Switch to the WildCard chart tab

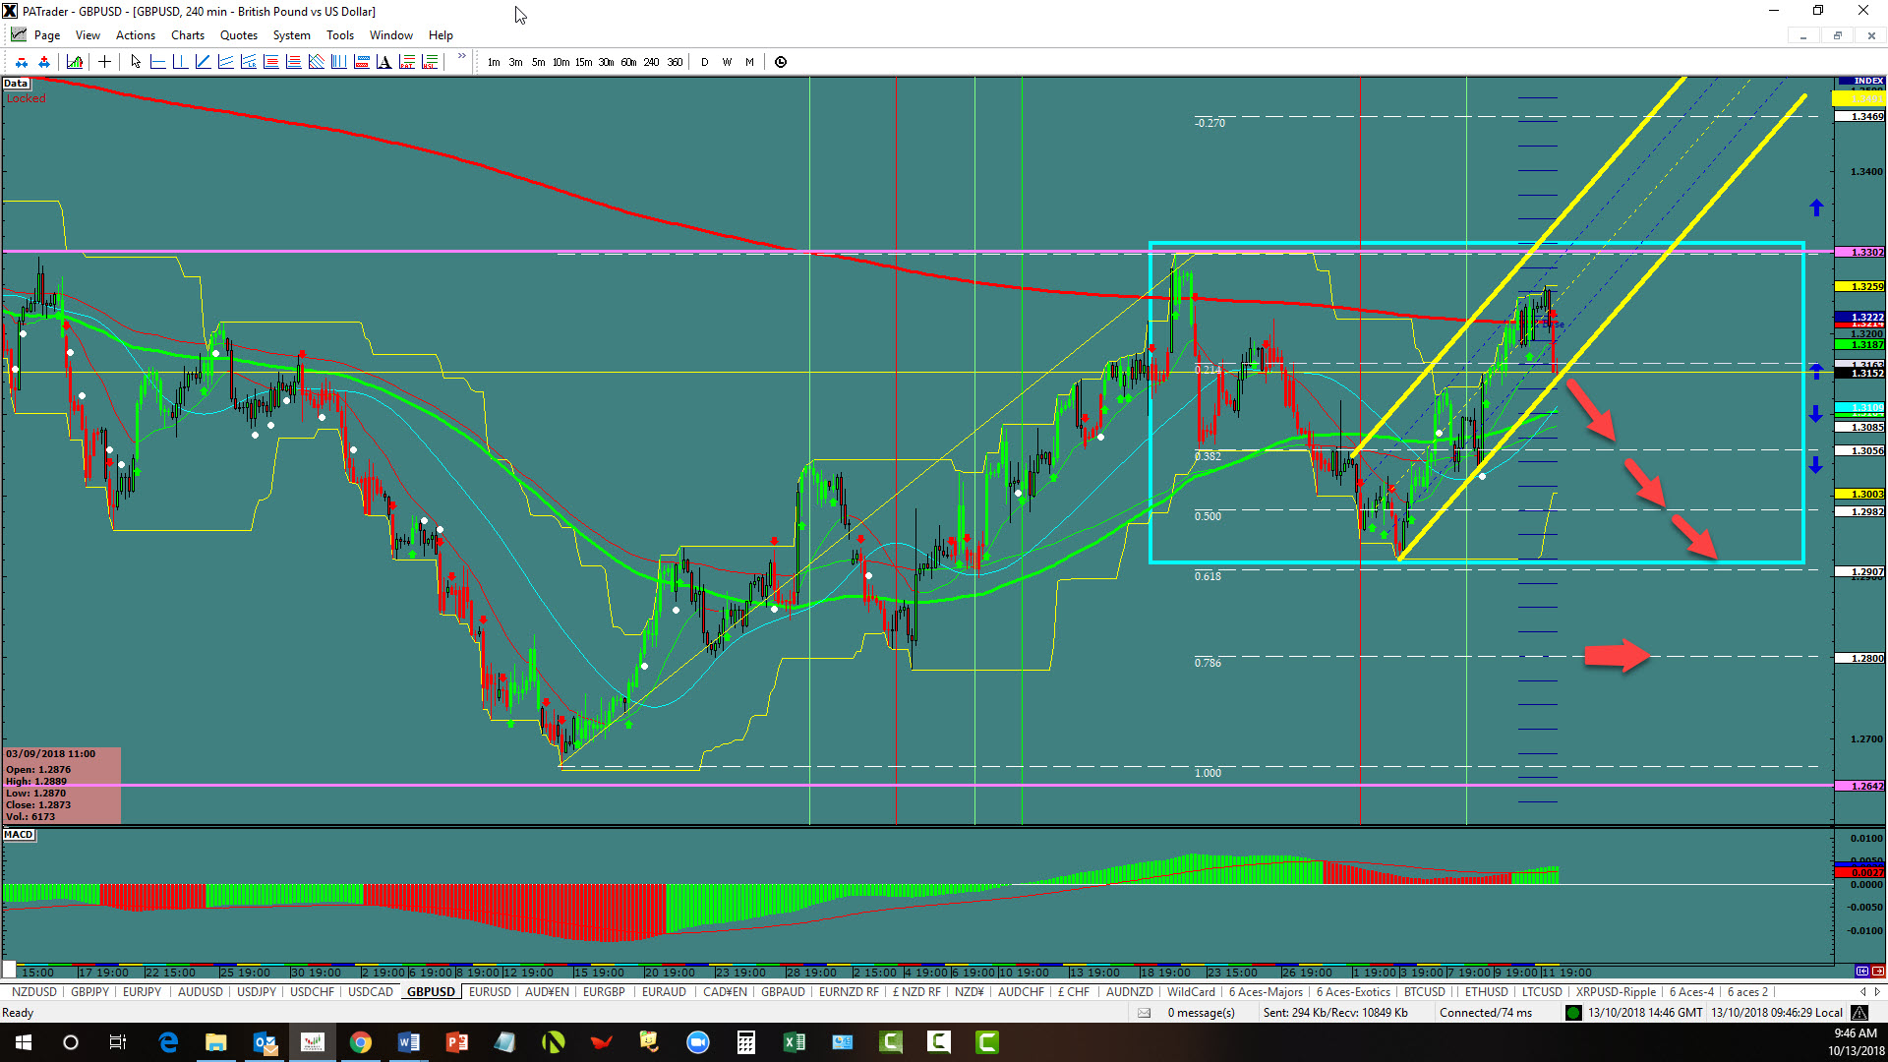click(x=1191, y=991)
